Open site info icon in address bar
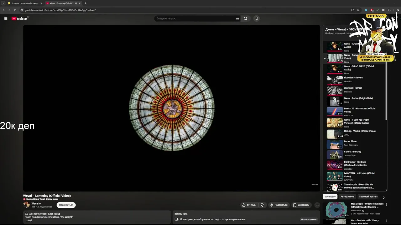The width and height of the screenshot is (401, 225). (22, 10)
